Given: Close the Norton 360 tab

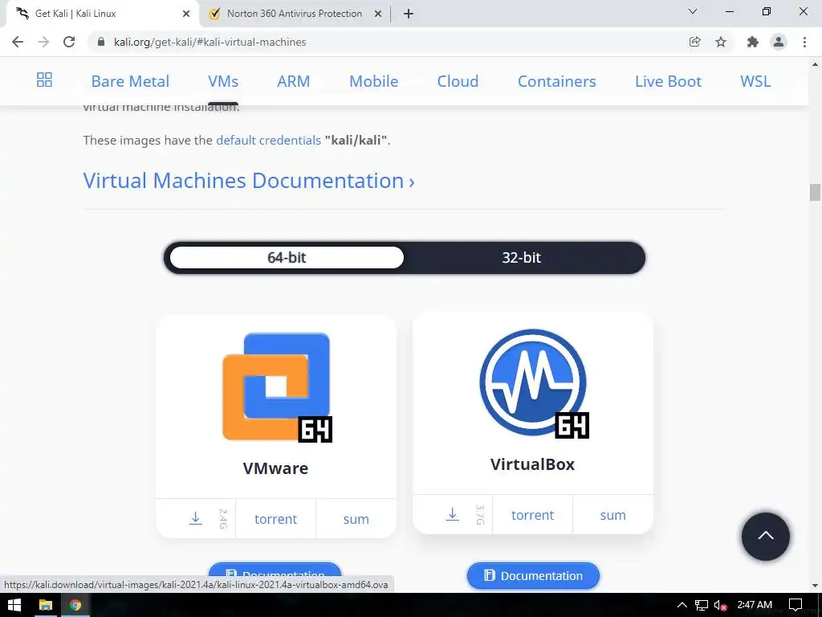Looking at the screenshot, I should 378,14.
